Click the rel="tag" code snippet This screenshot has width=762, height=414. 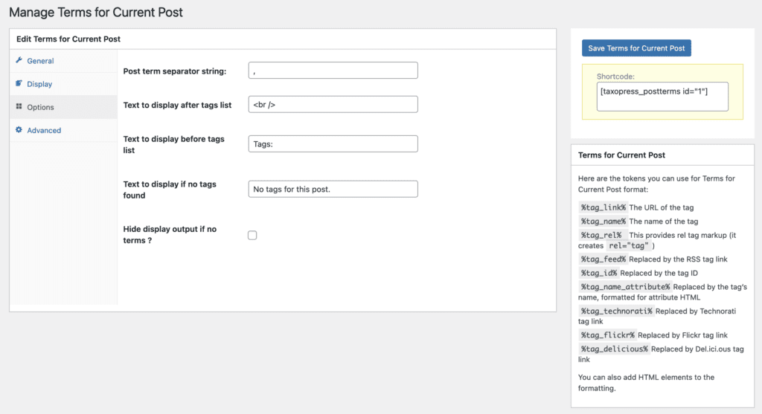pyautogui.click(x=628, y=245)
